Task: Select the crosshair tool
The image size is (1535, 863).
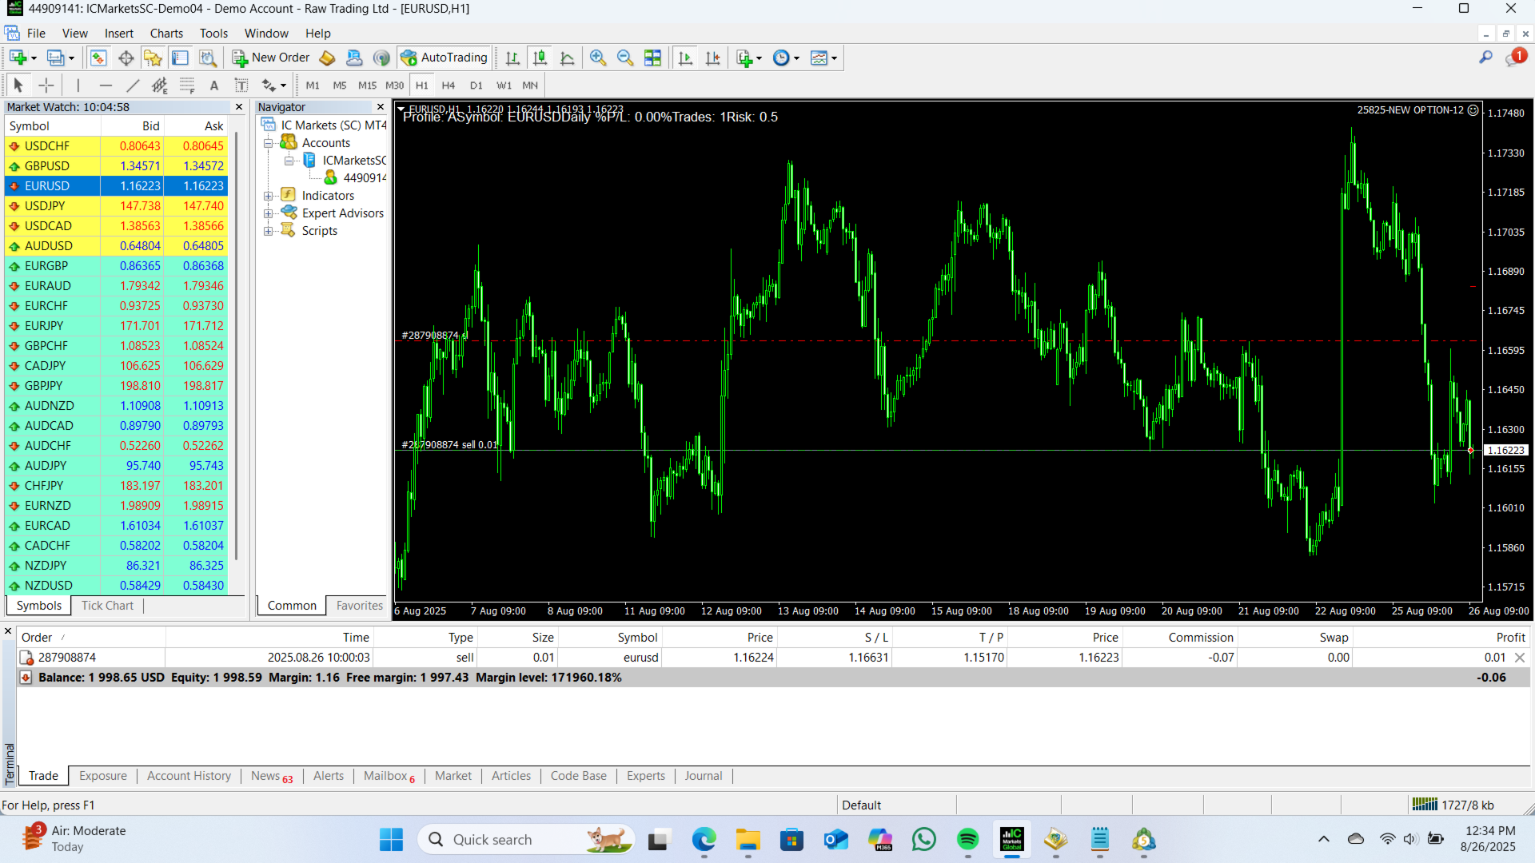Action: 46,85
